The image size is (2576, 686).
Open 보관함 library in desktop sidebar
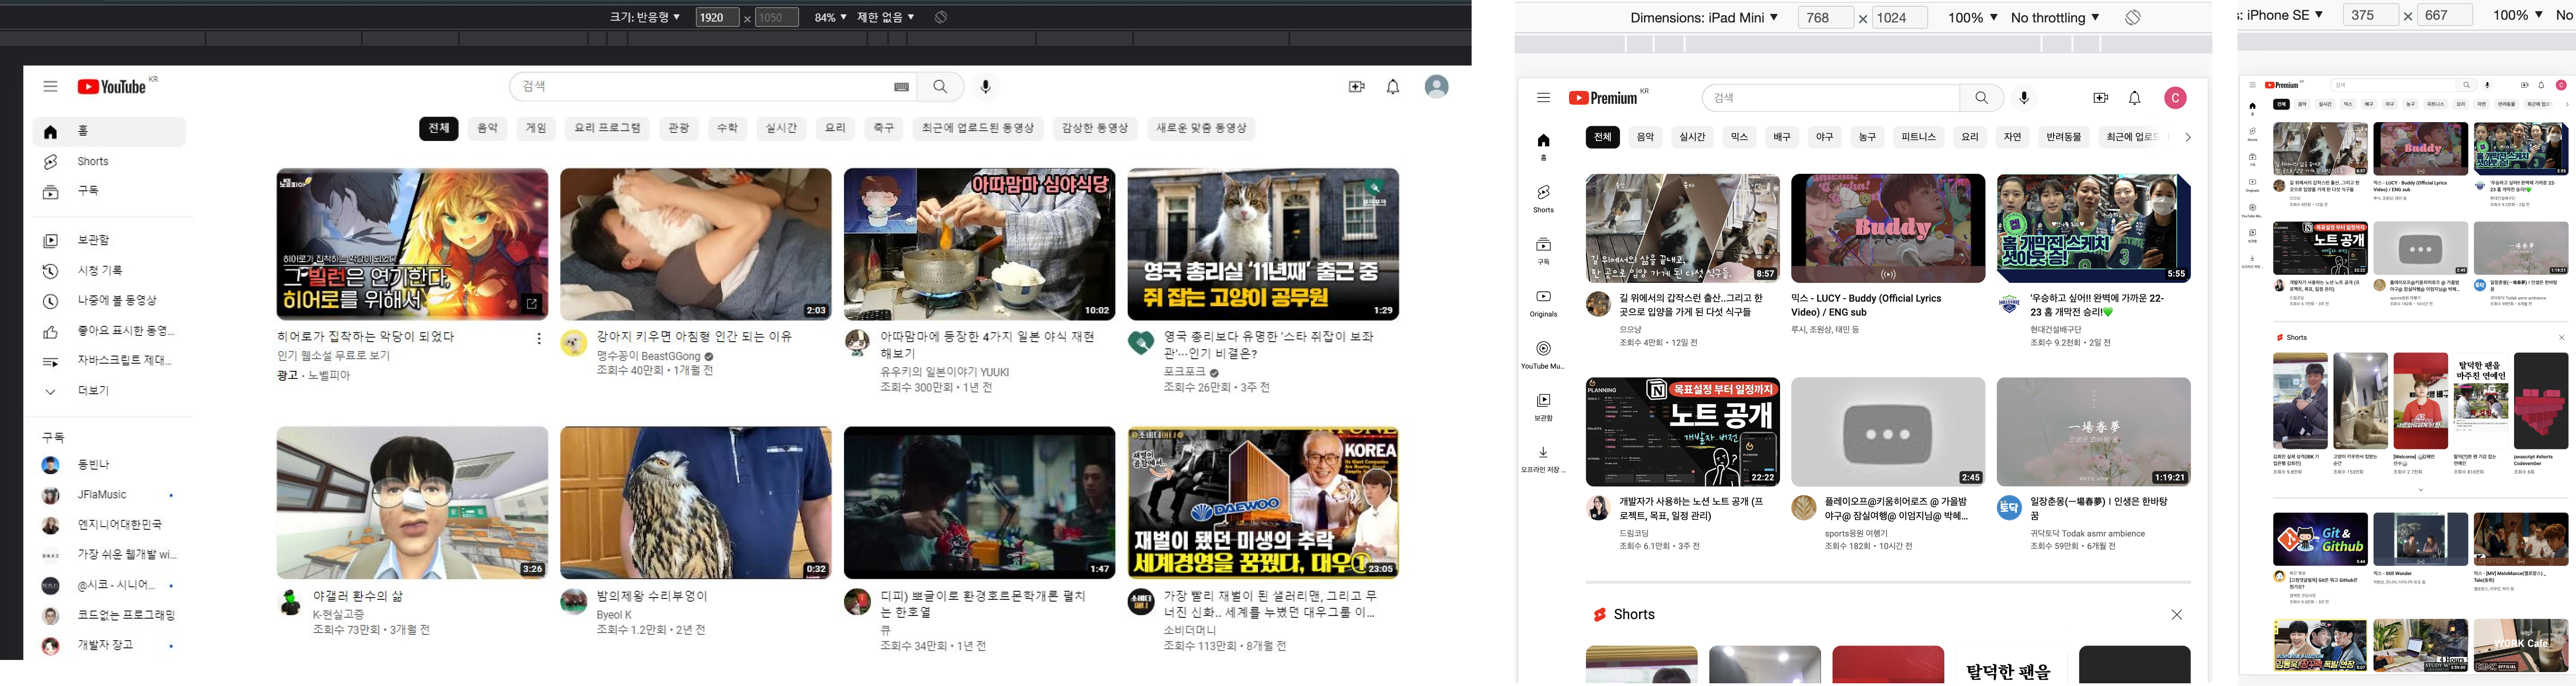pos(109,241)
